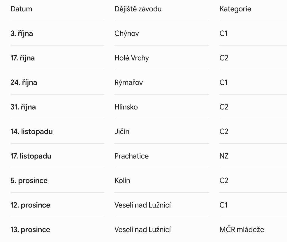The width and height of the screenshot is (287, 242).
Task: Click the Dějiště závodu column header
Action: pos(138,9)
